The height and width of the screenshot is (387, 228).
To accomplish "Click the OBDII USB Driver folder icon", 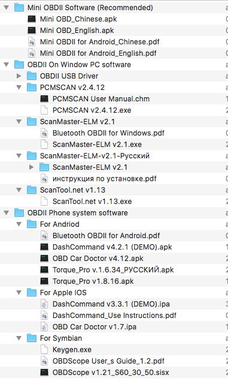I will 32,76.
